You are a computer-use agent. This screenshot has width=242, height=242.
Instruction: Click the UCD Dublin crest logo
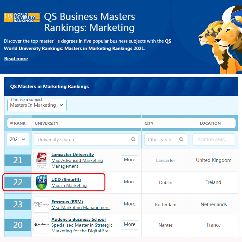[x=41, y=182]
